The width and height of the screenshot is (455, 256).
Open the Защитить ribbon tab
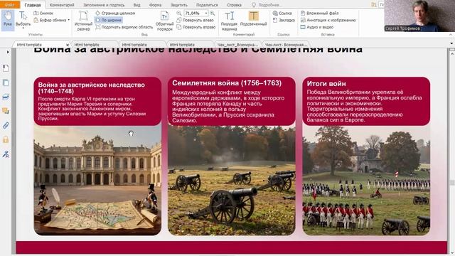click(178, 5)
